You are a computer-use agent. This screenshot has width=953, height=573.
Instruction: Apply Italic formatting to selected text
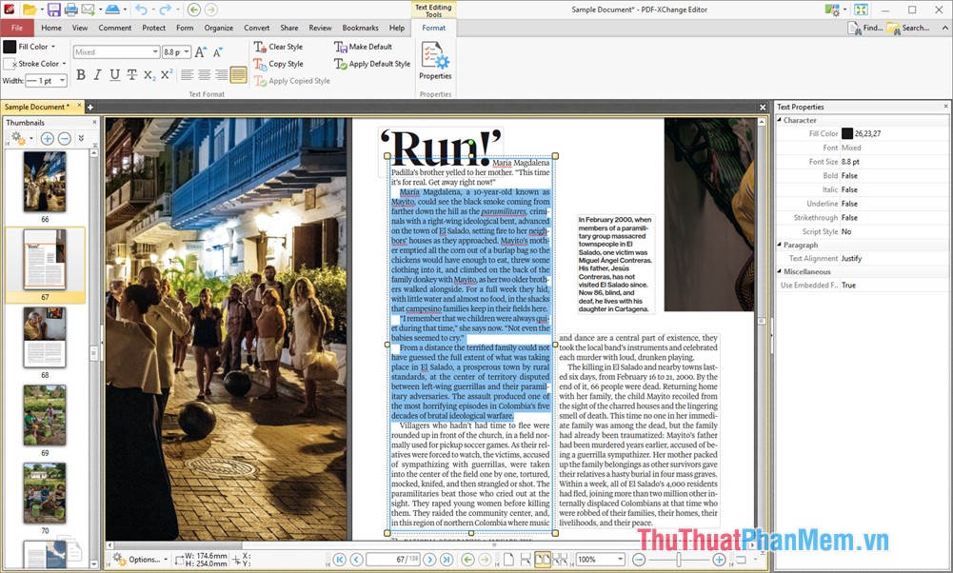(x=96, y=73)
